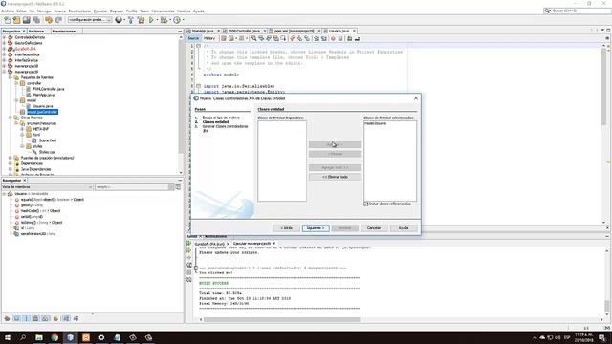Click the notifications icon in the system tray
Screen dimensions: 612x344
point(602,337)
